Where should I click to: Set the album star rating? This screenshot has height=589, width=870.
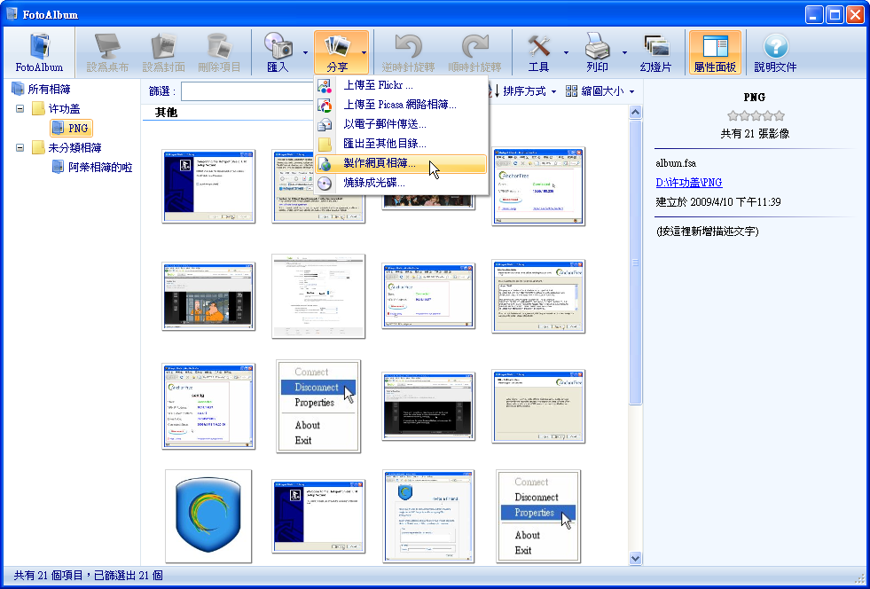[756, 116]
